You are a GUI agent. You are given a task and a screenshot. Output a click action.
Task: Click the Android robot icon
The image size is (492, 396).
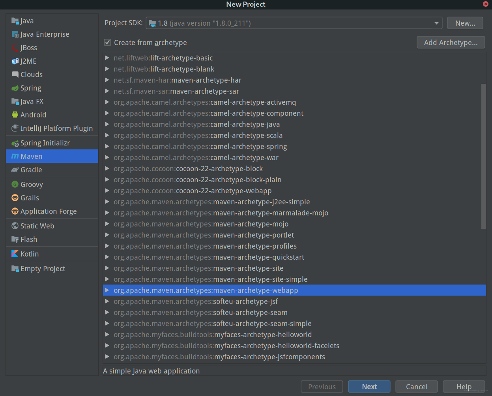[x=15, y=115]
